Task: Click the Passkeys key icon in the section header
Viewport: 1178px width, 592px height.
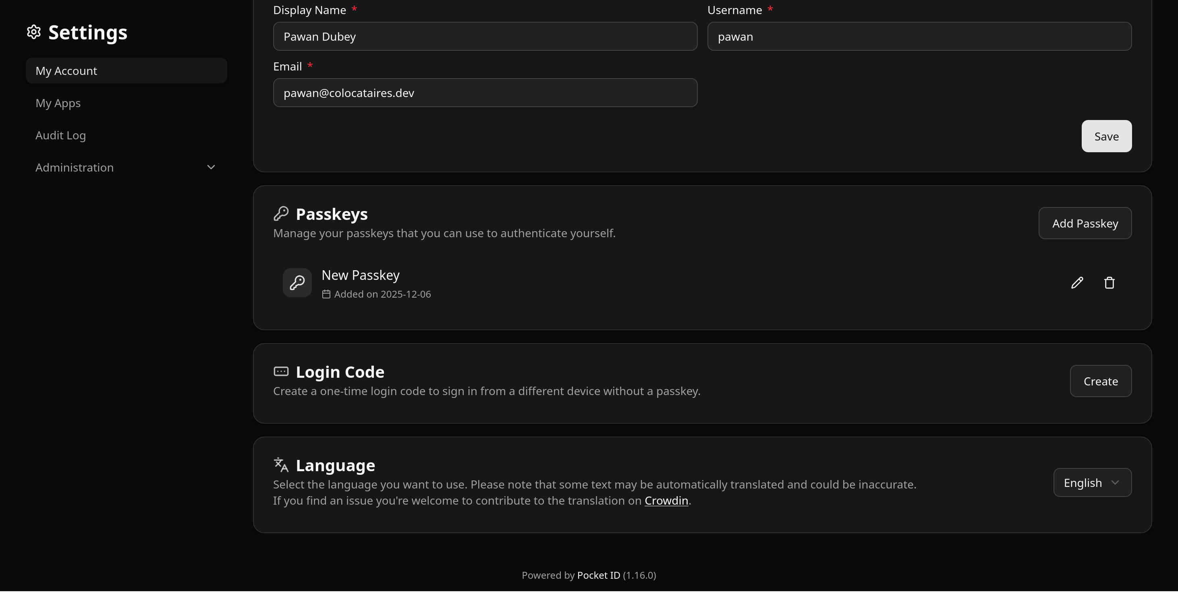Action: 282,213
